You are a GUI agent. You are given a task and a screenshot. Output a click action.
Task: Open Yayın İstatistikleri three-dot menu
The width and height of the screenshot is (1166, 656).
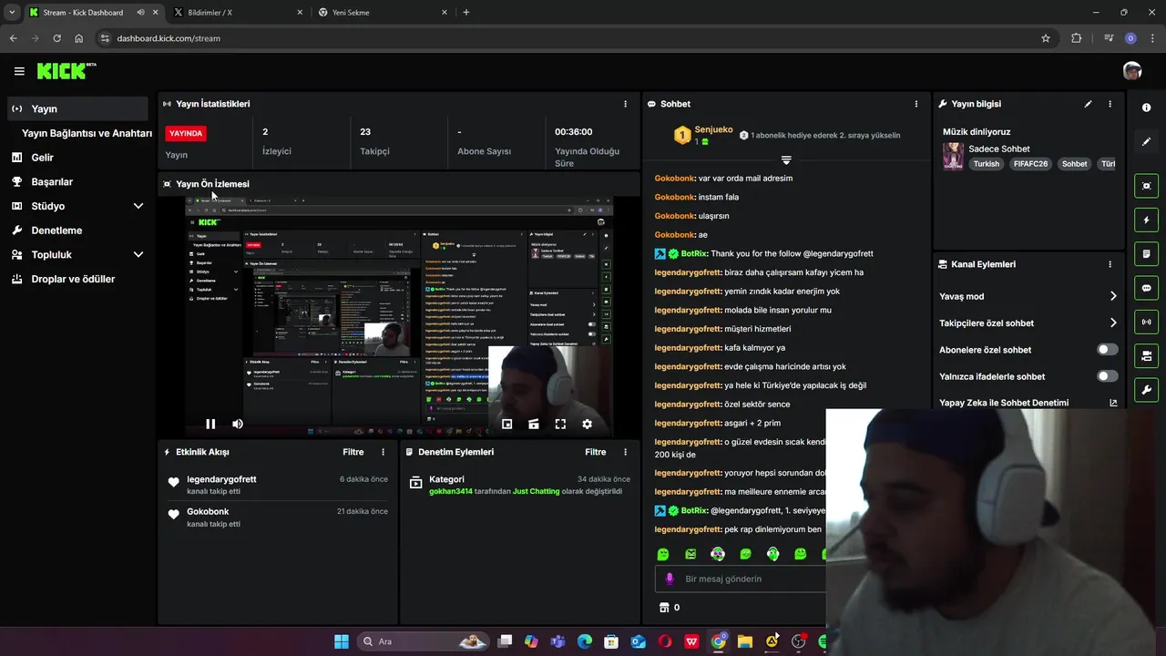click(x=625, y=104)
